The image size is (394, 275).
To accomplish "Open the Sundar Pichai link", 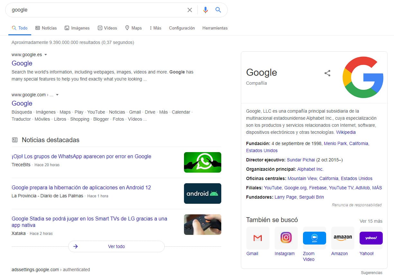I will pyautogui.click(x=300, y=160).
